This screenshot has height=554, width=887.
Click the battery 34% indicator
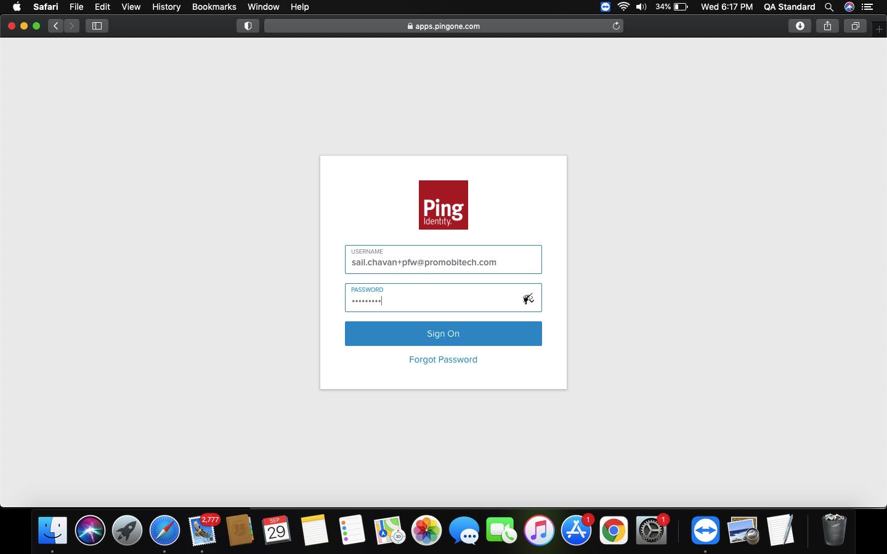pos(671,7)
